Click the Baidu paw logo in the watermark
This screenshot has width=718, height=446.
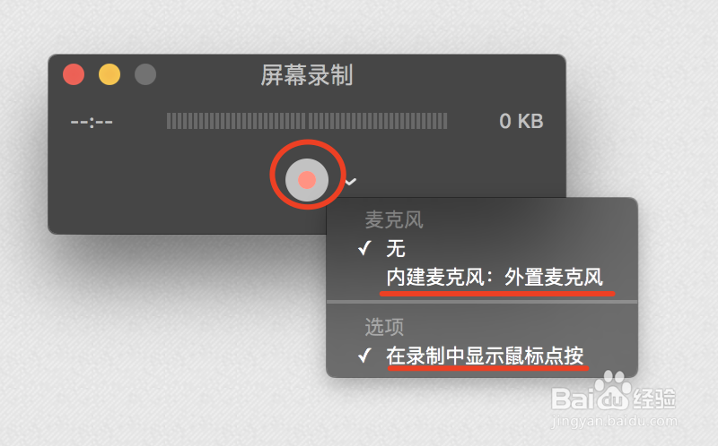coord(614,390)
